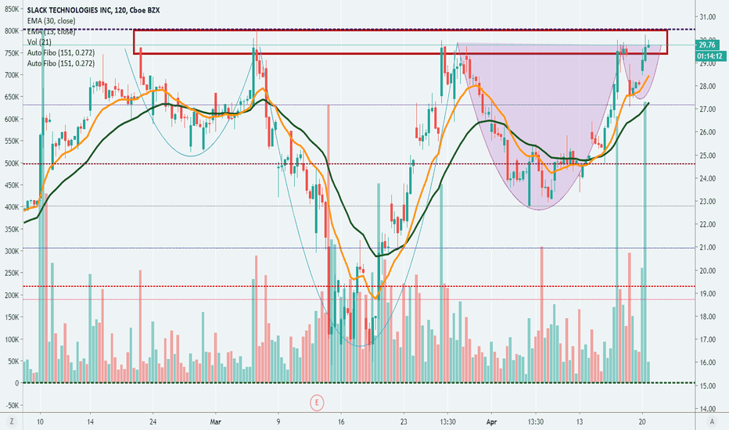Click date '20' on time axis
The height and width of the screenshot is (430, 729).
point(642,422)
